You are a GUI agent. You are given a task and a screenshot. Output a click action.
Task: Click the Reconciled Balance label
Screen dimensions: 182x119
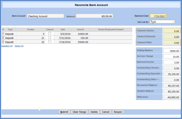(147, 85)
